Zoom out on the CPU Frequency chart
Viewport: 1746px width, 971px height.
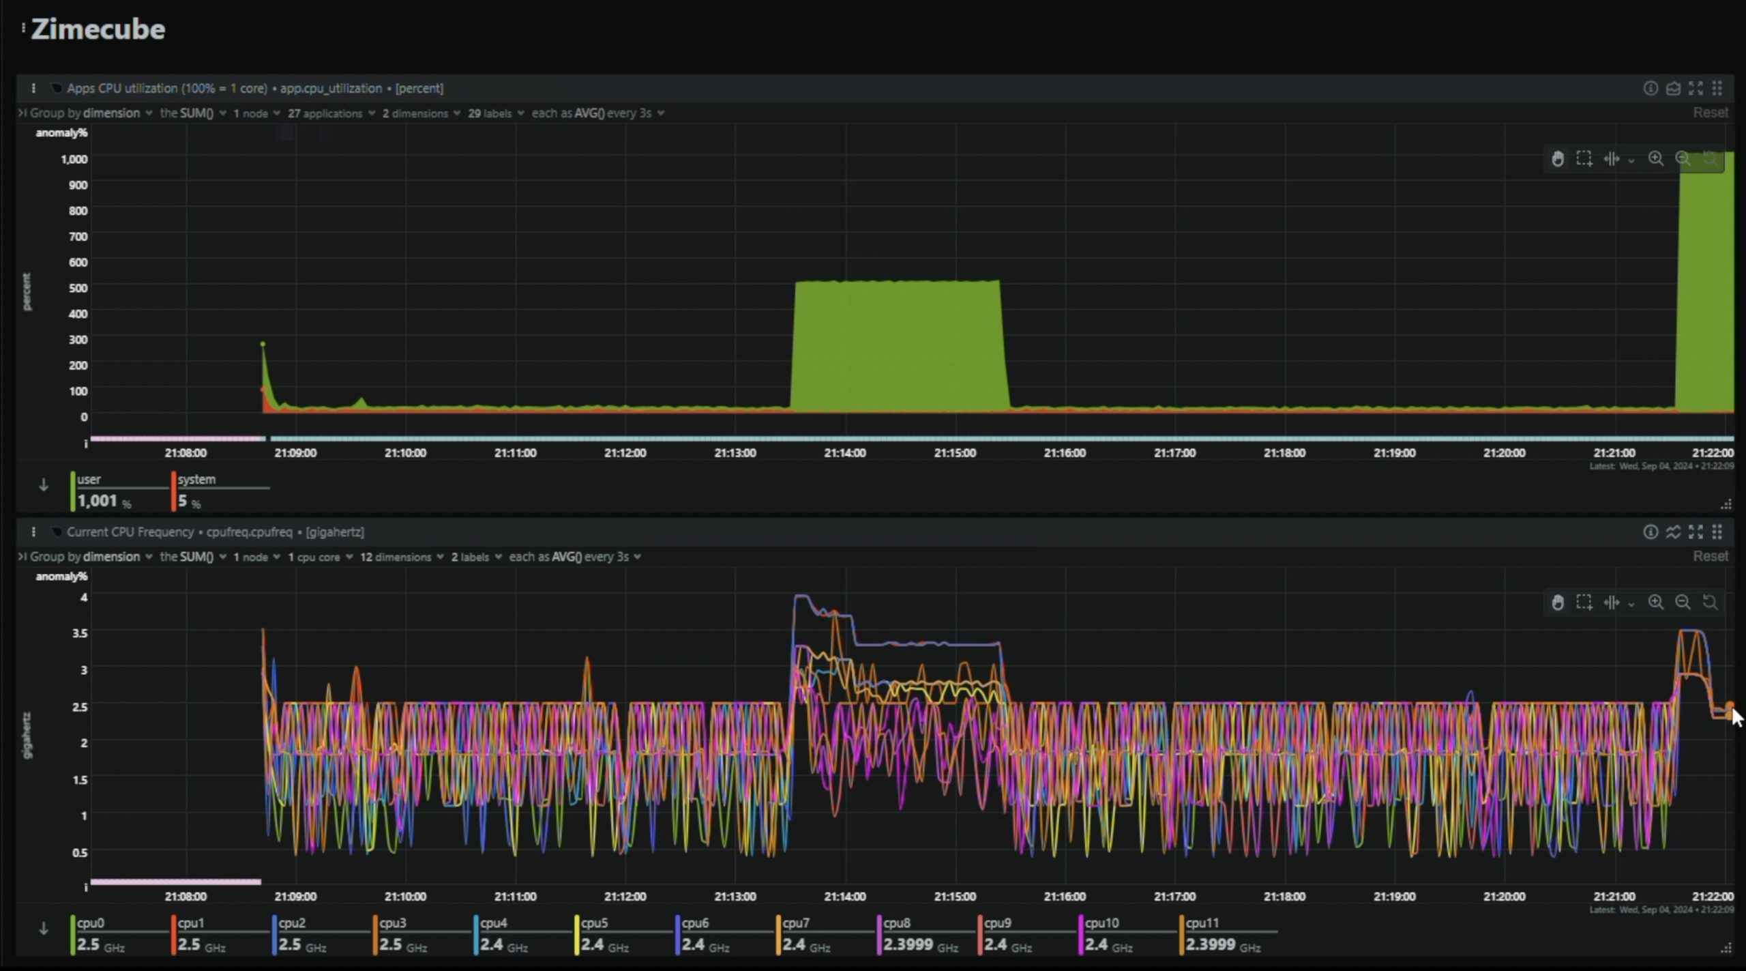click(x=1683, y=603)
